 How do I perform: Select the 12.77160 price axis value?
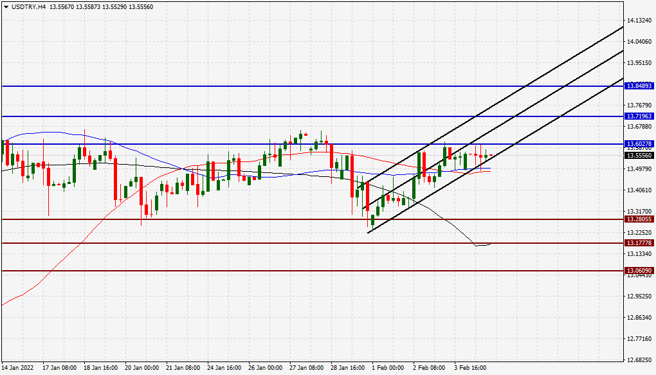pyautogui.click(x=639, y=338)
